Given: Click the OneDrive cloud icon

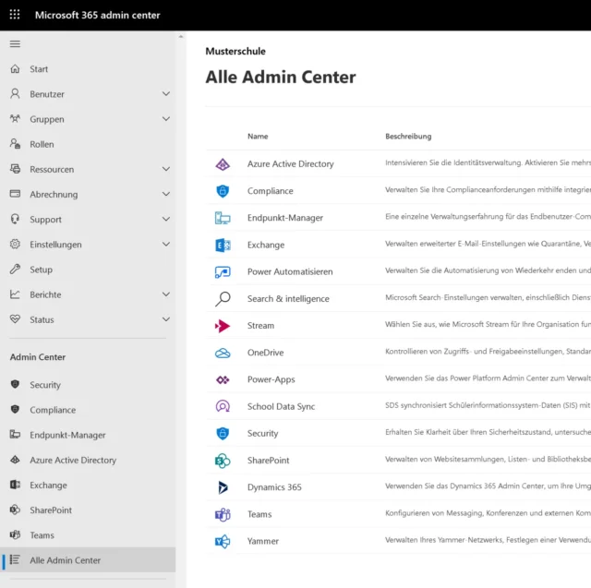Looking at the screenshot, I should (223, 353).
